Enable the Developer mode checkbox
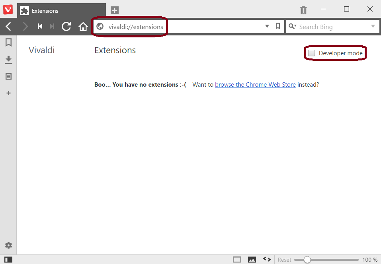Image resolution: width=381 pixels, height=264 pixels. [311, 53]
